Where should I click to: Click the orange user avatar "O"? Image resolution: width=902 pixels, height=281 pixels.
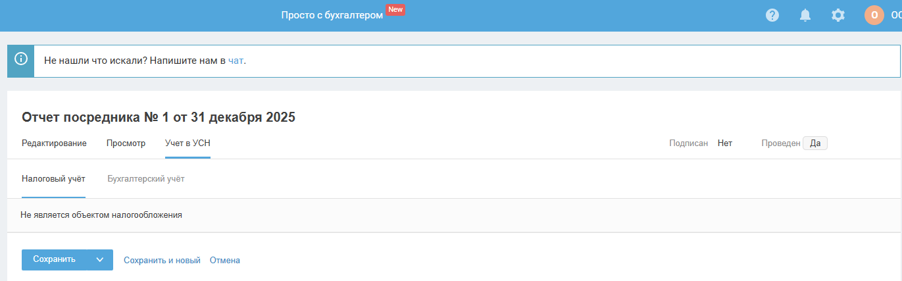(x=874, y=15)
